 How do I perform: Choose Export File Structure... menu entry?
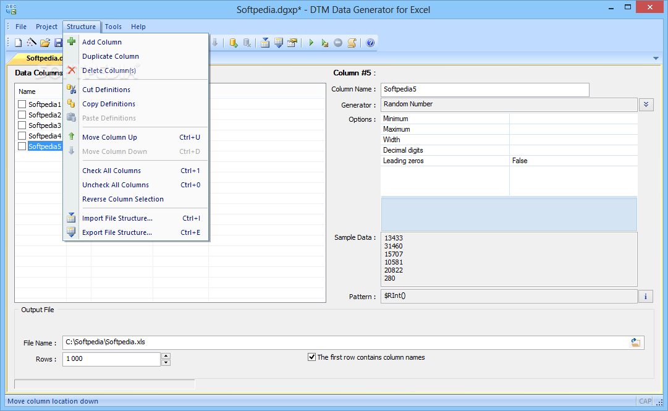point(136,232)
